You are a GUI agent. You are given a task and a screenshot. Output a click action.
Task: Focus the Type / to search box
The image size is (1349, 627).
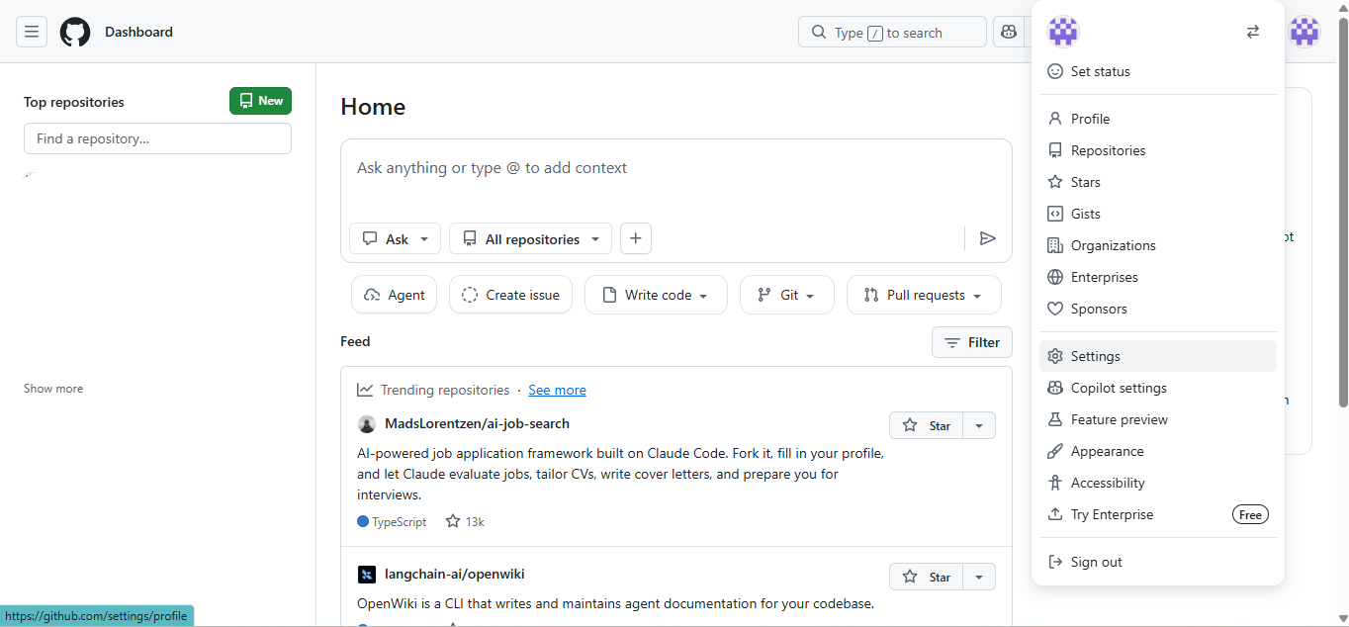(892, 32)
